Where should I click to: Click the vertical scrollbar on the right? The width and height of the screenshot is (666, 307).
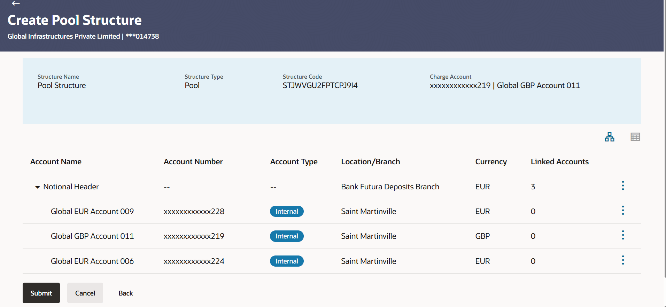tap(665, 139)
